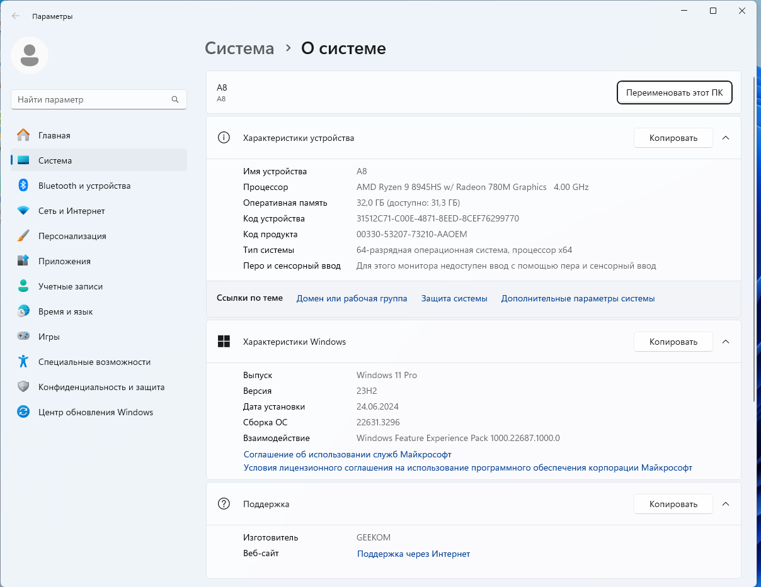
Task: Open the Защита системы link
Action: pyautogui.click(x=454, y=299)
